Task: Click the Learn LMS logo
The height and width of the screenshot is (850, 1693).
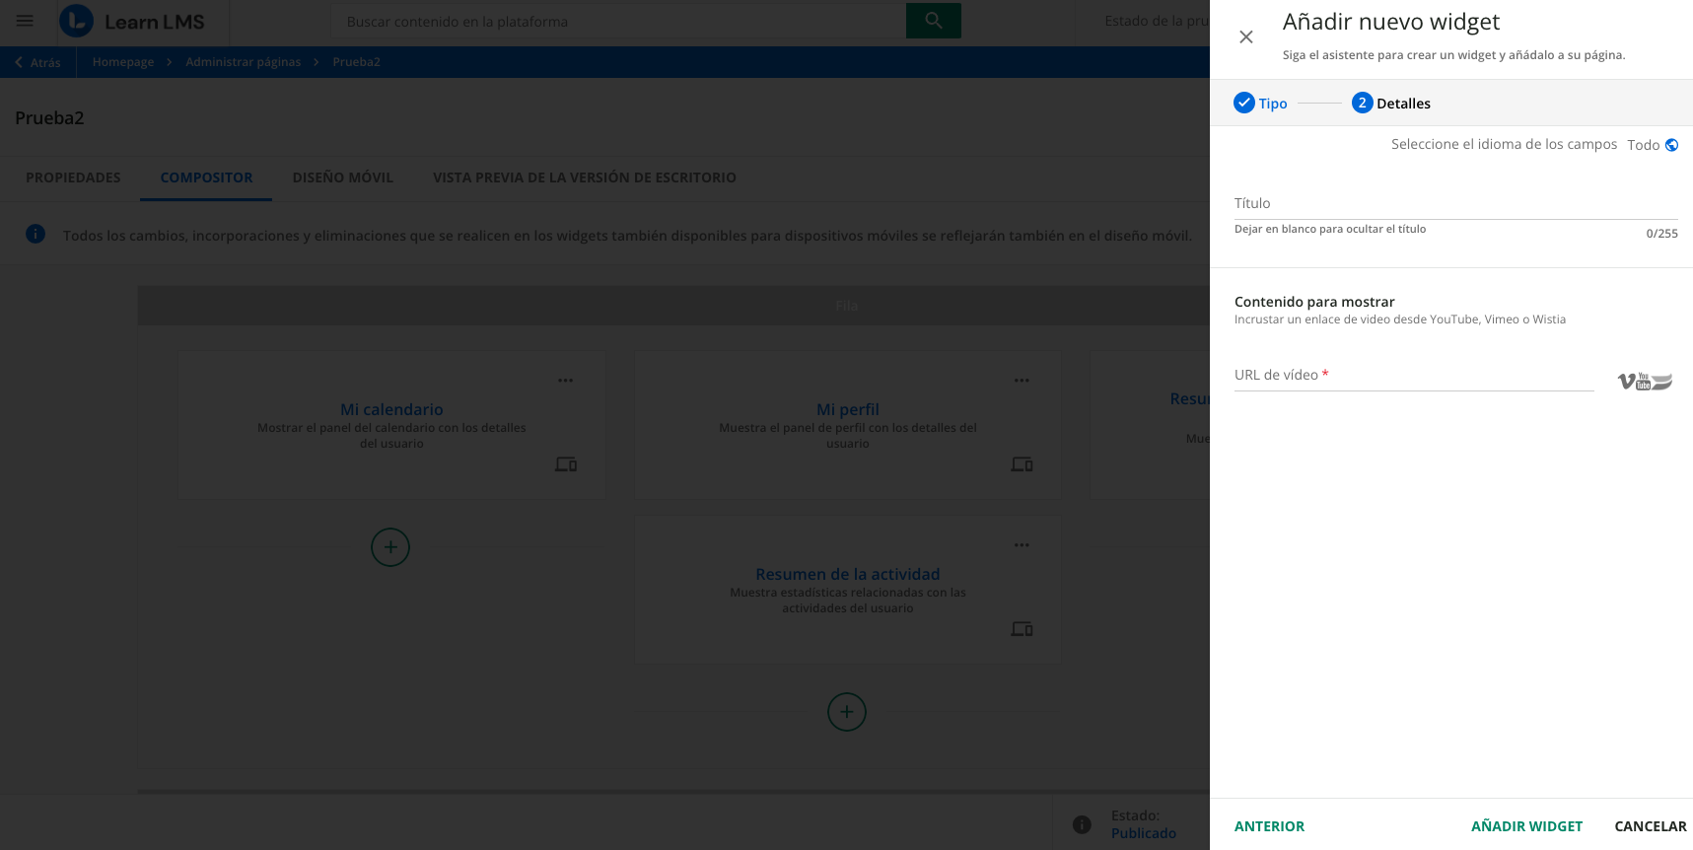Action: tap(132, 22)
